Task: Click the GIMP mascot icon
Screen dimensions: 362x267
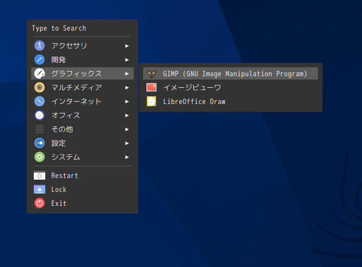Action: (x=151, y=73)
